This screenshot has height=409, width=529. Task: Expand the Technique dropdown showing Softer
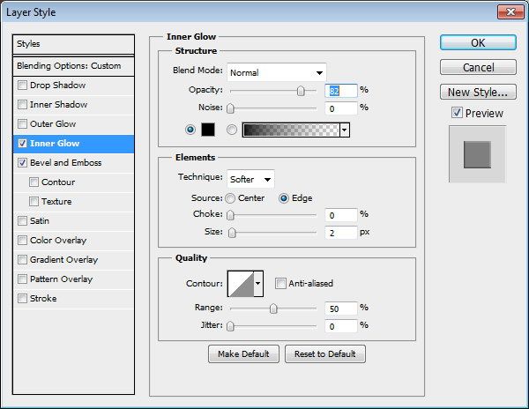(x=250, y=179)
